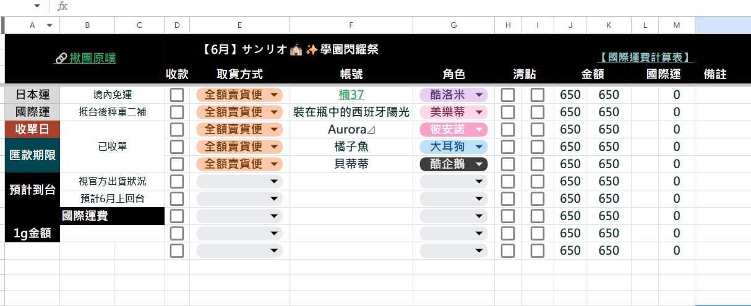This screenshot has width=751, height=306.
Task: Select the 預計6月上回台 cell
Action: 112,198
